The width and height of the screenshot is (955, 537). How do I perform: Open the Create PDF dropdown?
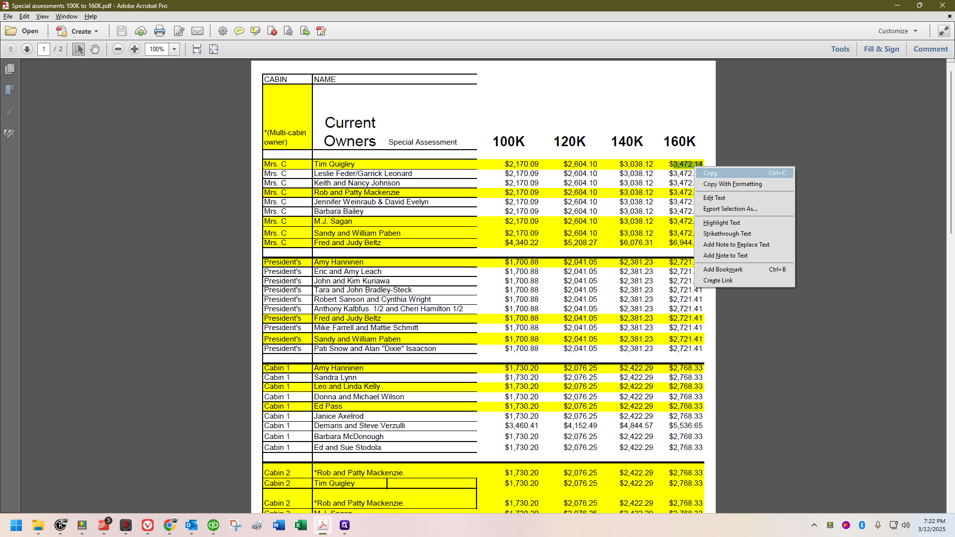click(77, 31)
